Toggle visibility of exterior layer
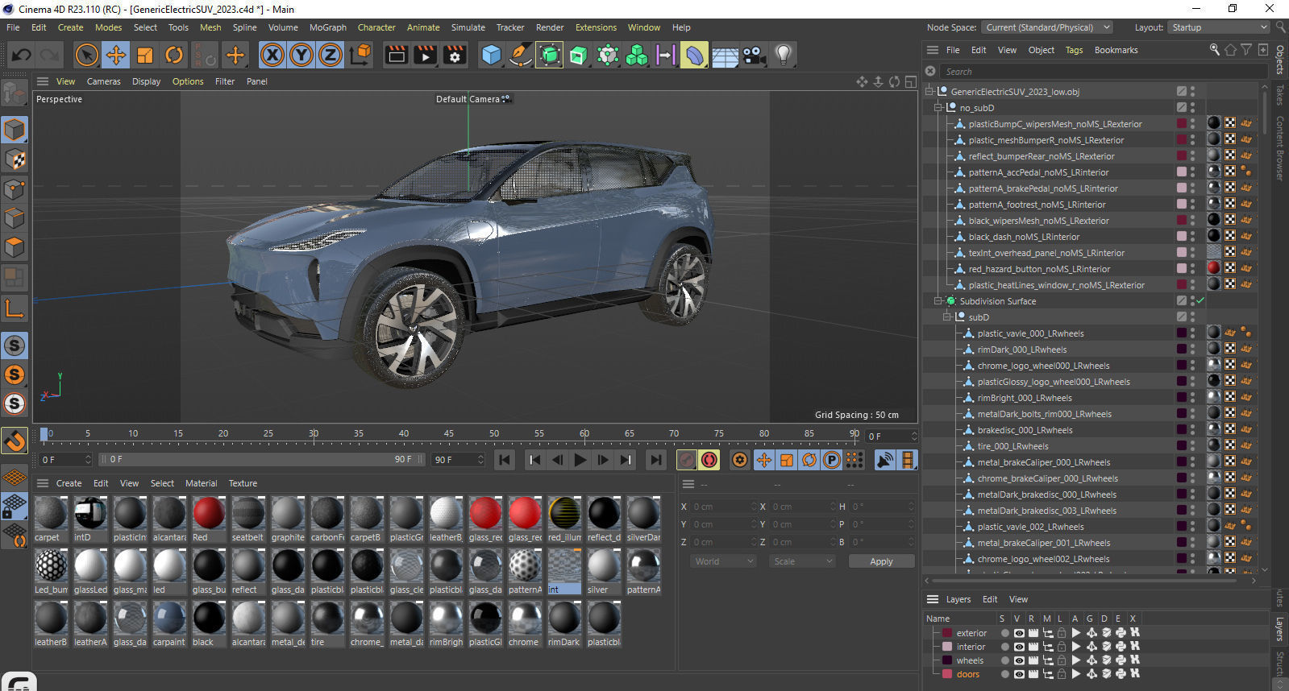 [x=1019, y=633]
